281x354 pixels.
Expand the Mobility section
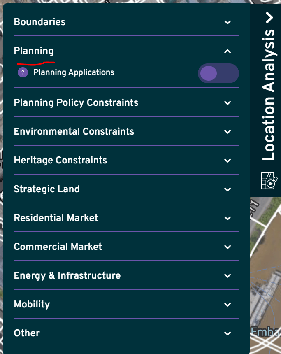click(228, 305)
